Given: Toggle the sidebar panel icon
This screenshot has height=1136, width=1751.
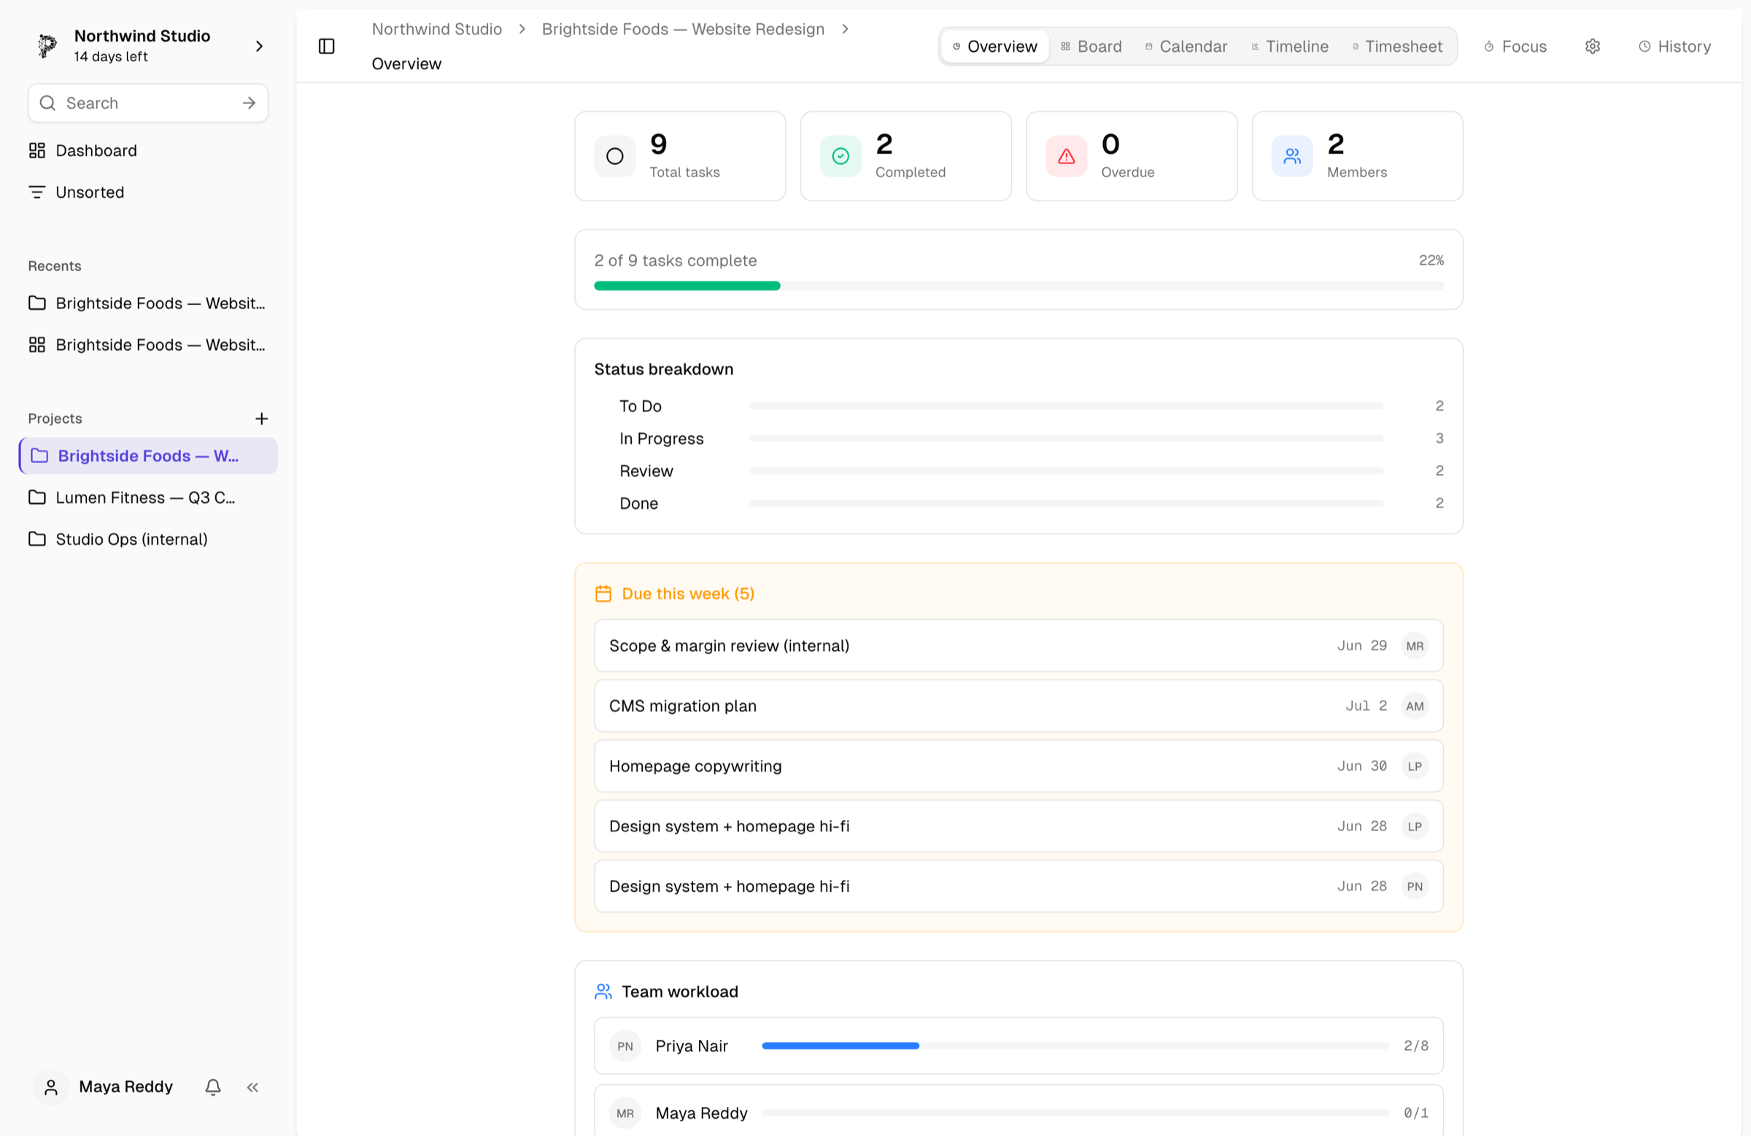Looking at the screenshot, I should [327, 47].
